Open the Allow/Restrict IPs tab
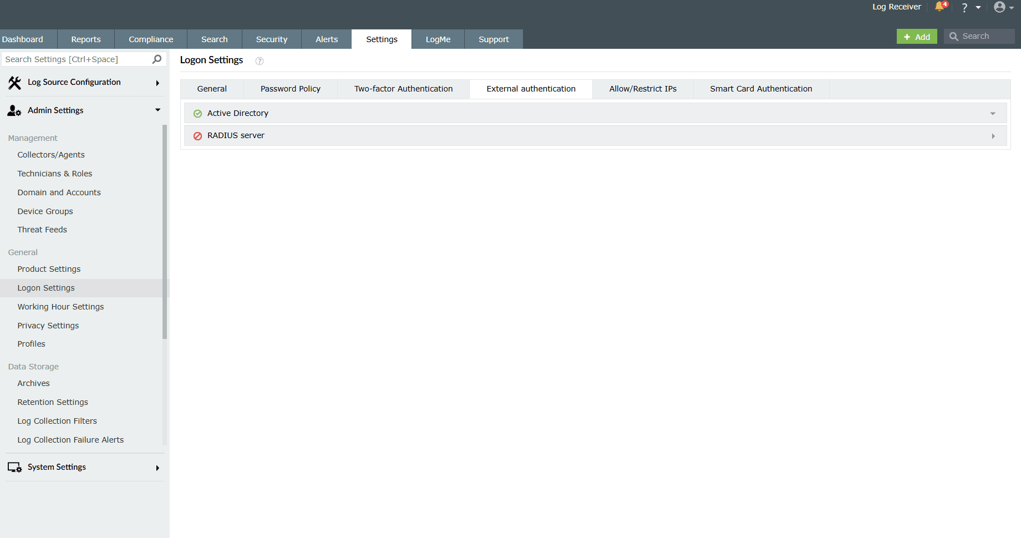This screenshot has height=538, width=1021. [x=643, y=89]
